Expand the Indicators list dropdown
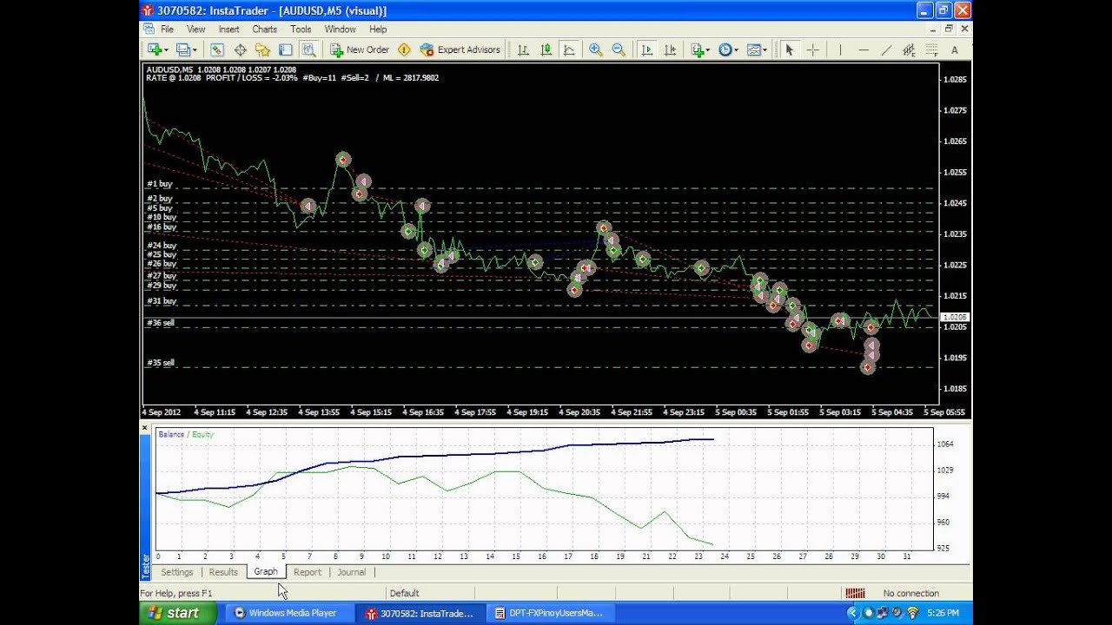This screenshot has width=1112, height=625. pos(708,50)
